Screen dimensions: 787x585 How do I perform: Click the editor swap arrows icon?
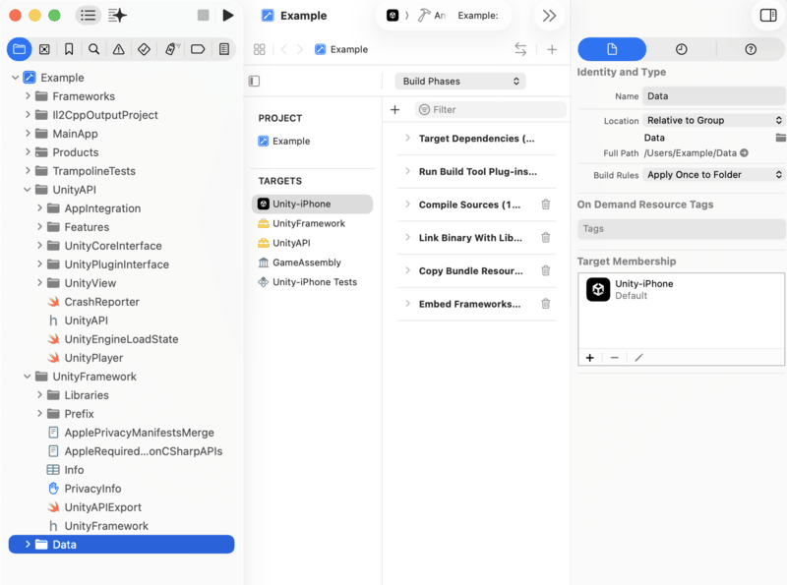click(x=521, y=49)
